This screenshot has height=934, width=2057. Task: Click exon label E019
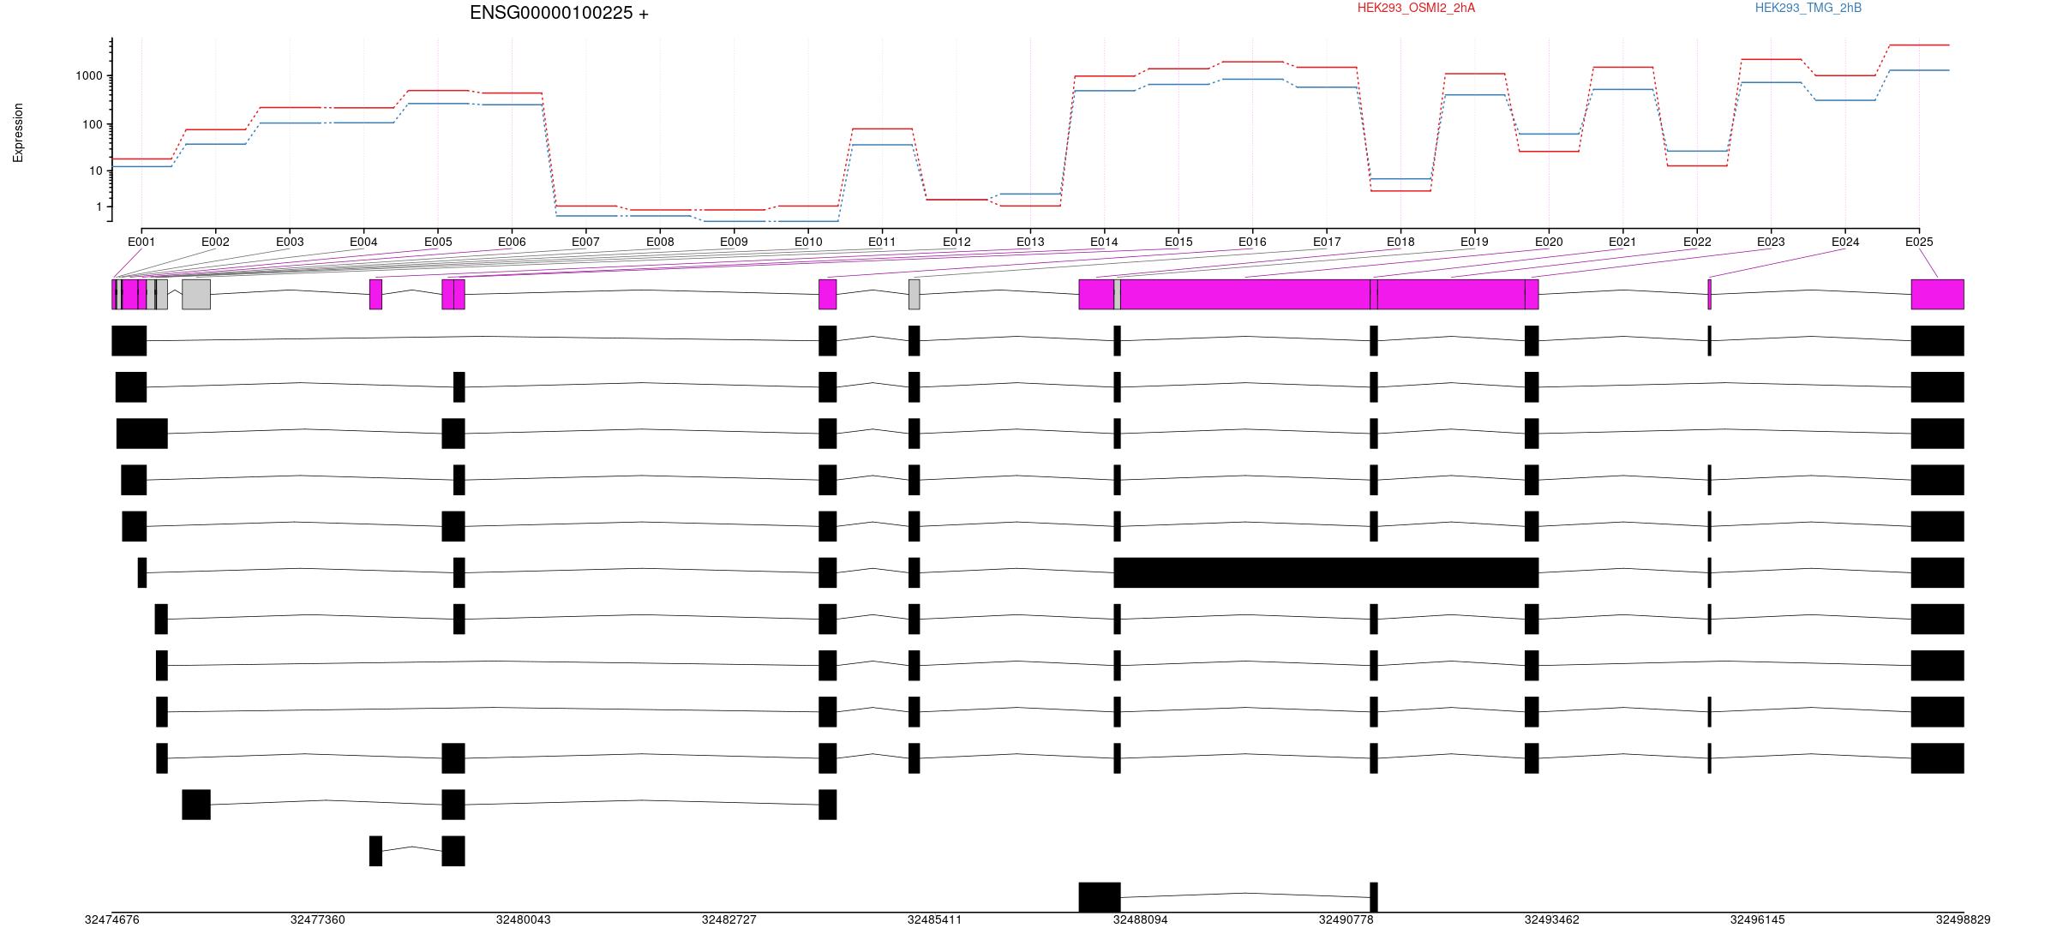[x=1474, y=242]
